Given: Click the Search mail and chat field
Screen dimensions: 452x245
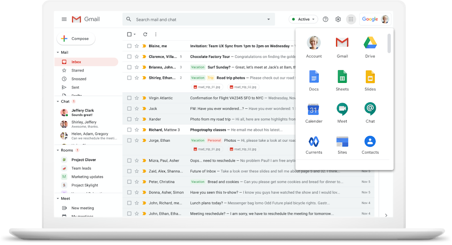Looking at the screenshot, I should point(199,20).
